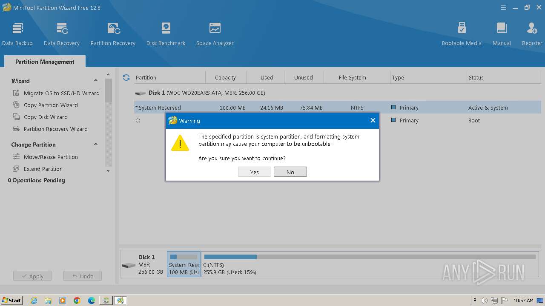Open Microsoft Edge from taskbar
The height and width of the screenshot is (306, 545).
[92, 300]
